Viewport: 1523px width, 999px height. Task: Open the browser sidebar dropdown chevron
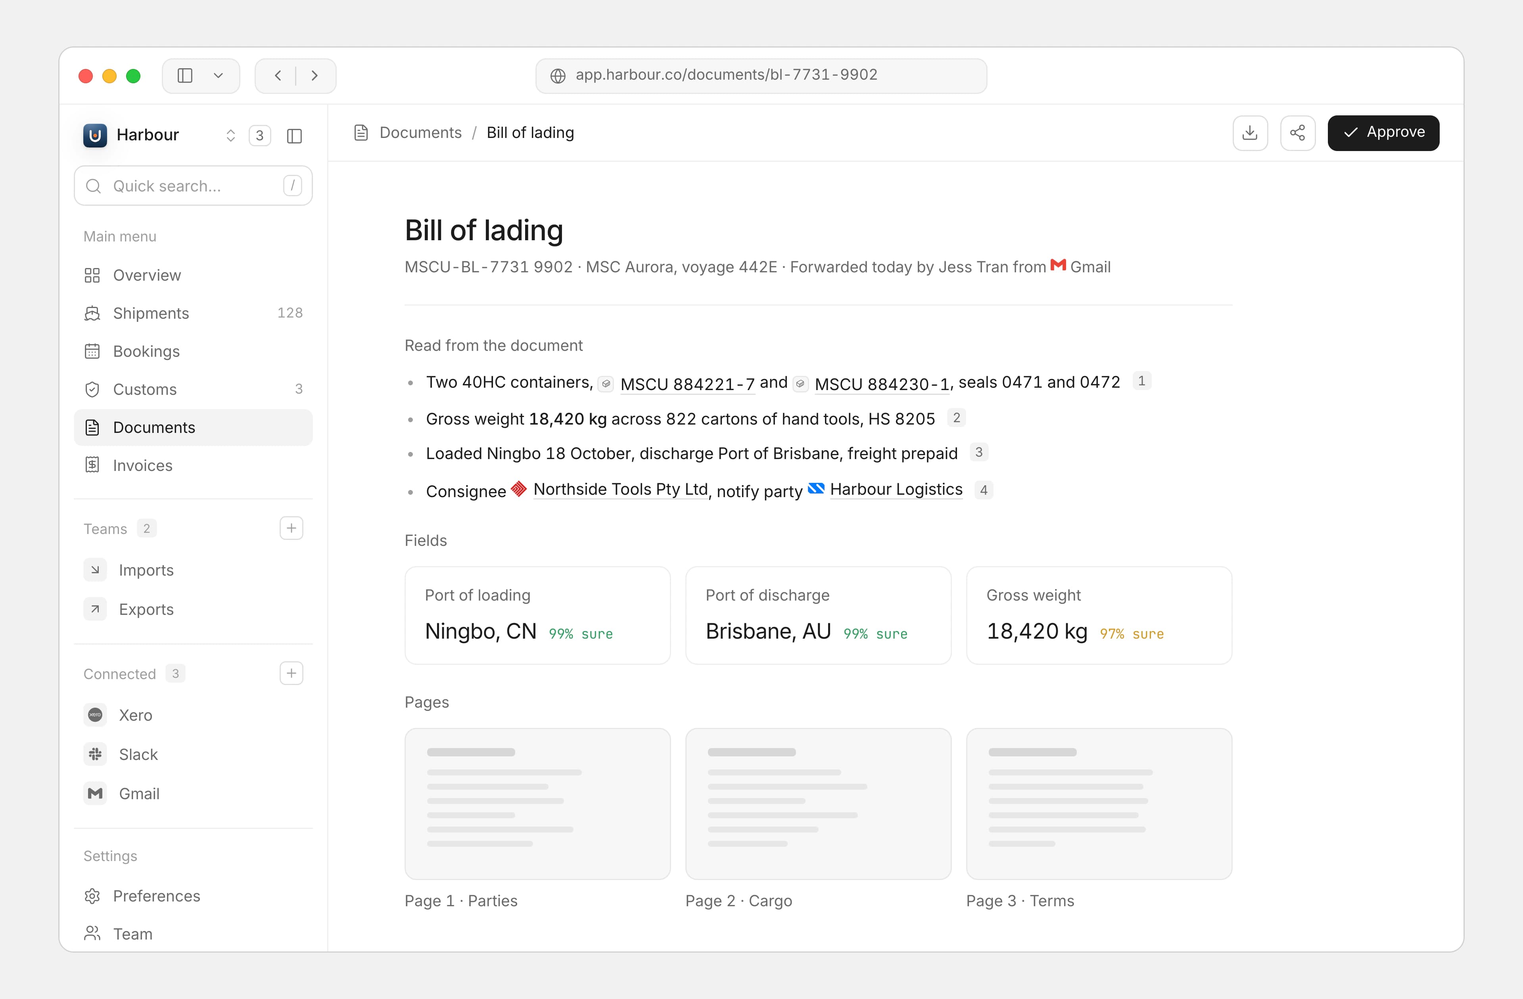(218, 75)
